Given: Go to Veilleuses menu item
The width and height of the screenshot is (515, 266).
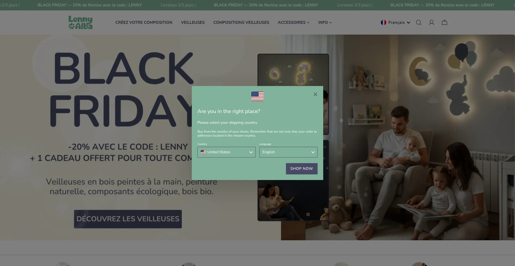Looking at the screenshot, I should click(x=193, y=23).
